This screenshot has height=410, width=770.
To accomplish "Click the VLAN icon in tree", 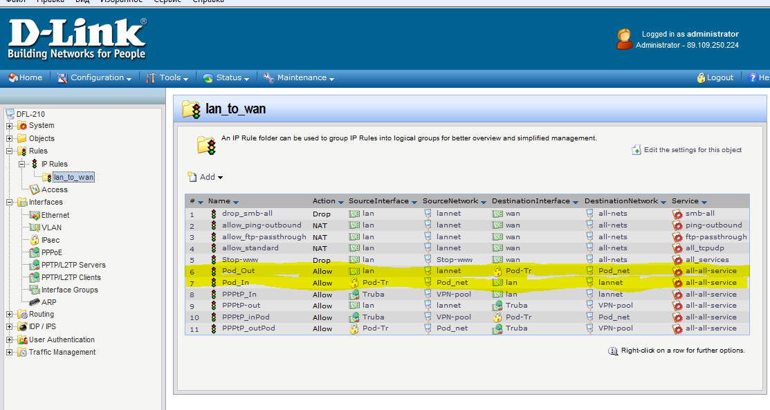I will pos(35,227).
